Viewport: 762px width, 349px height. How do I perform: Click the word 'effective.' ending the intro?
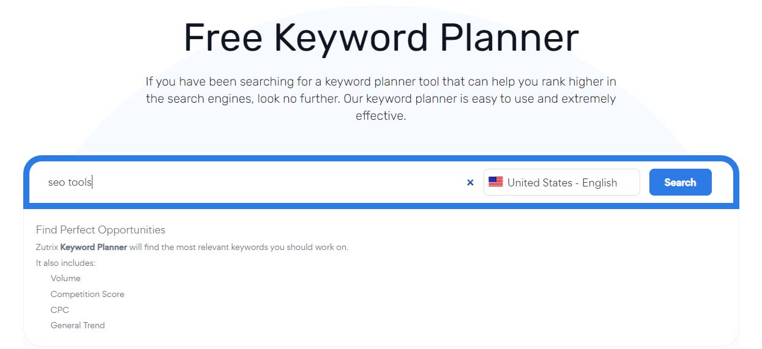[381, 116]
